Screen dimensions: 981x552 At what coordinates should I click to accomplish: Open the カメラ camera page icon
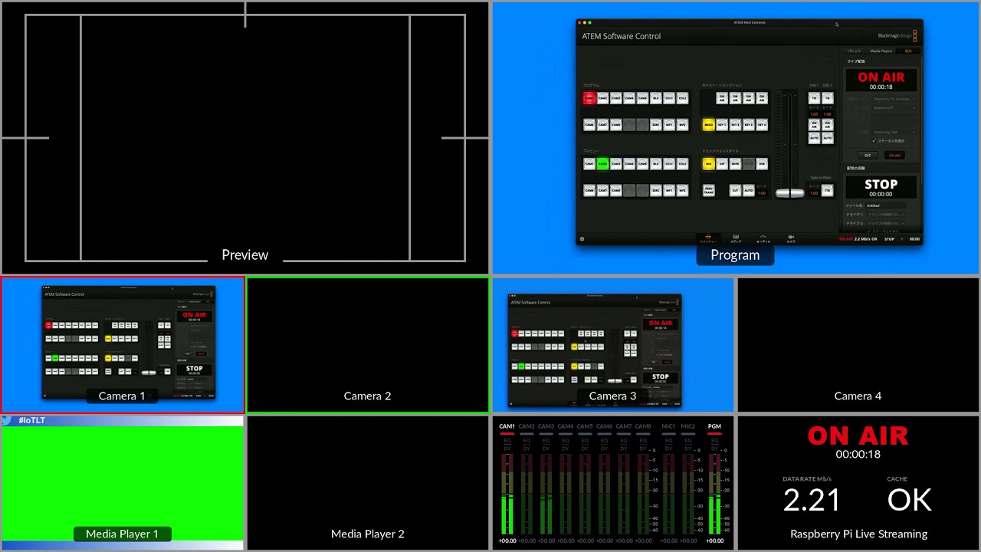click(x=791, y=238)
